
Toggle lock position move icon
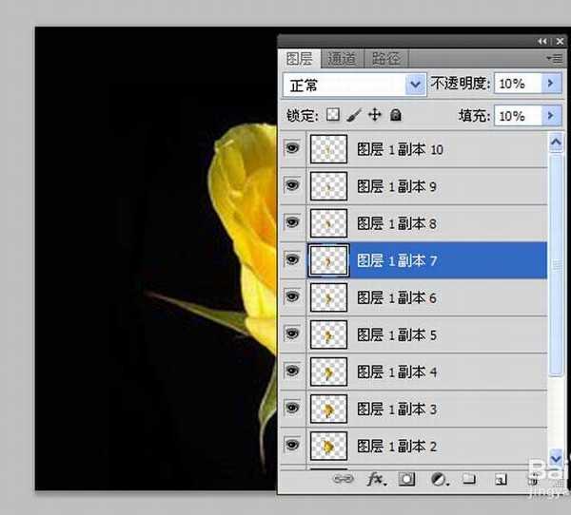[375, 115]
